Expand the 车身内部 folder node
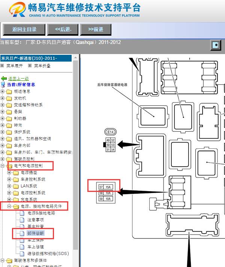 tap(2, 145)
